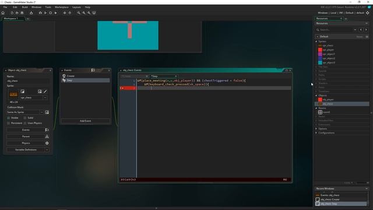Open the Marketplace menu
This screenshot has width=373, height=210.
[x=62, y=7]
